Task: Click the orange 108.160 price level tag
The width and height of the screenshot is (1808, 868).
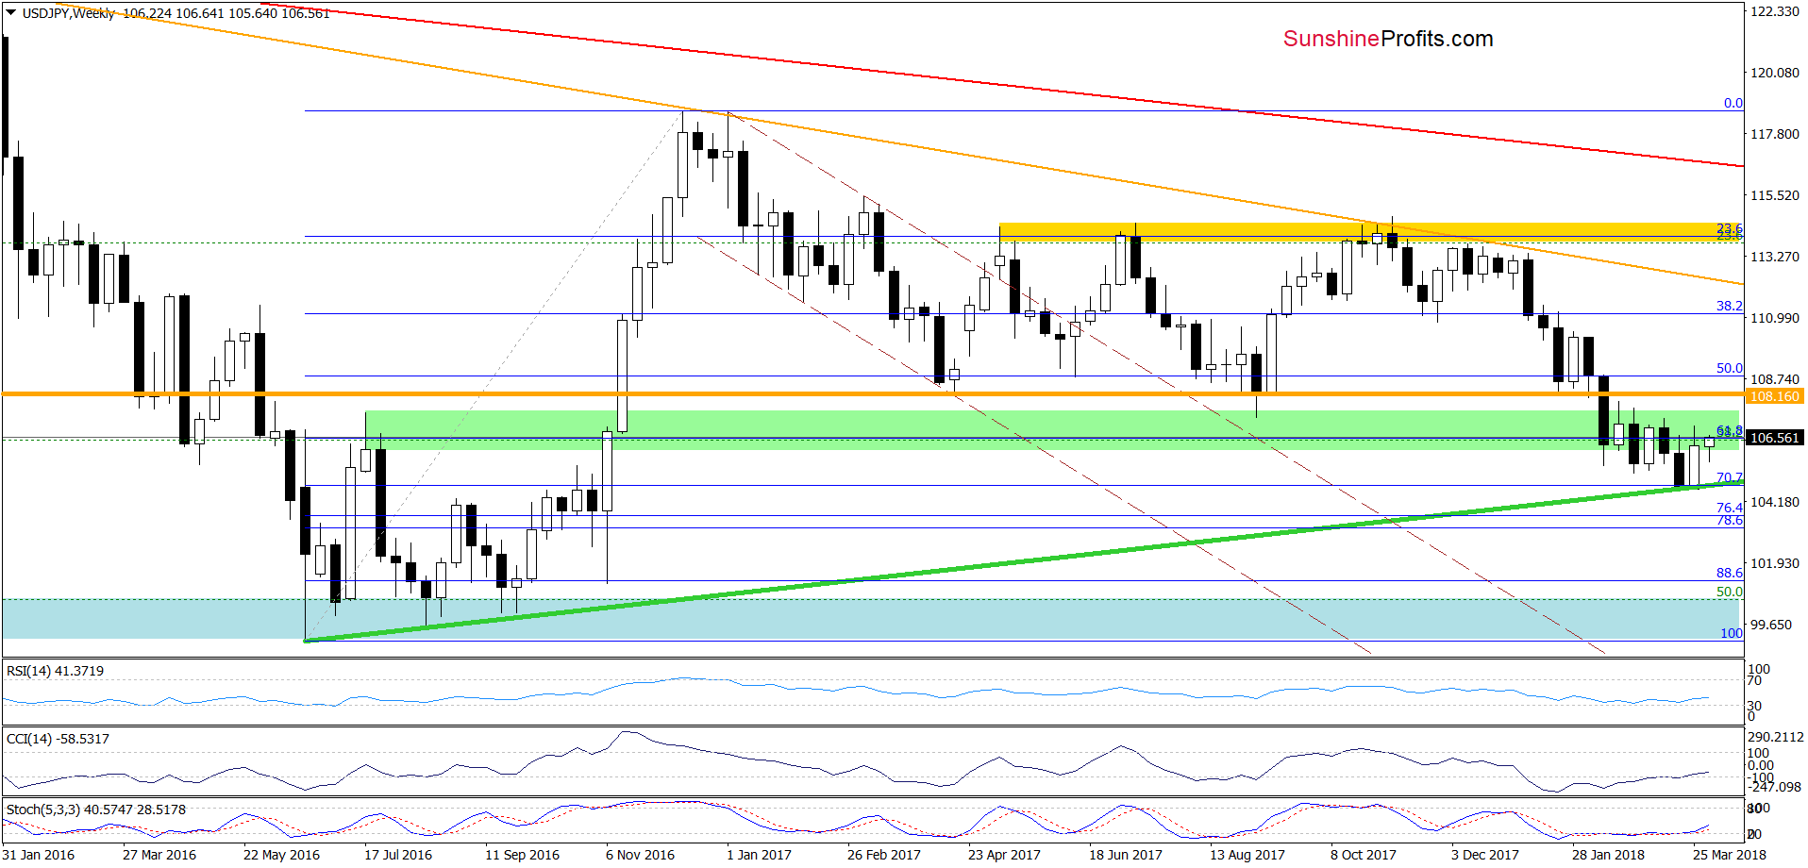Action: tap(1774, 396)
